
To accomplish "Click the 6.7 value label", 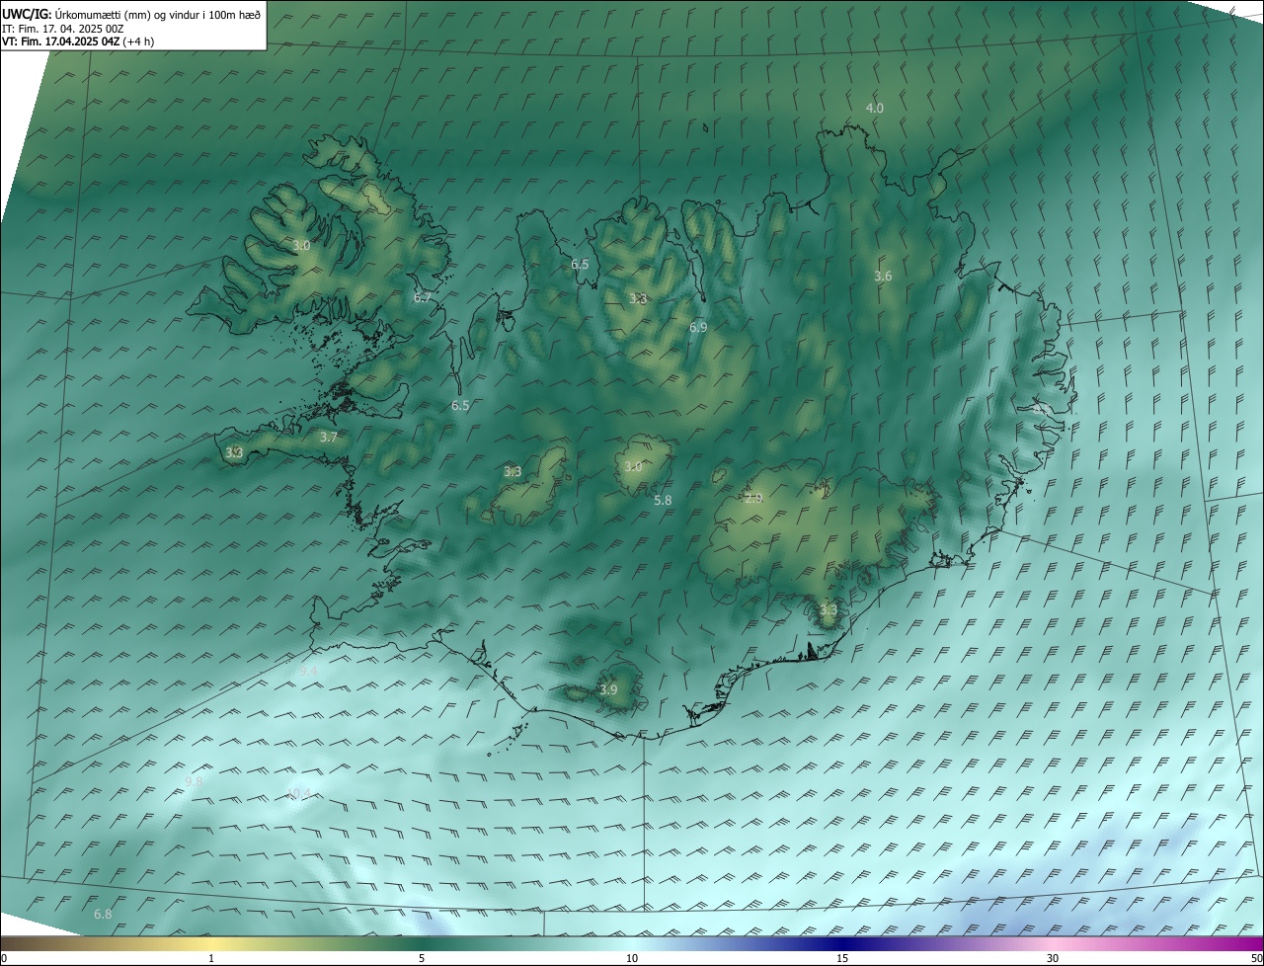I will click(x=423, y=297).
